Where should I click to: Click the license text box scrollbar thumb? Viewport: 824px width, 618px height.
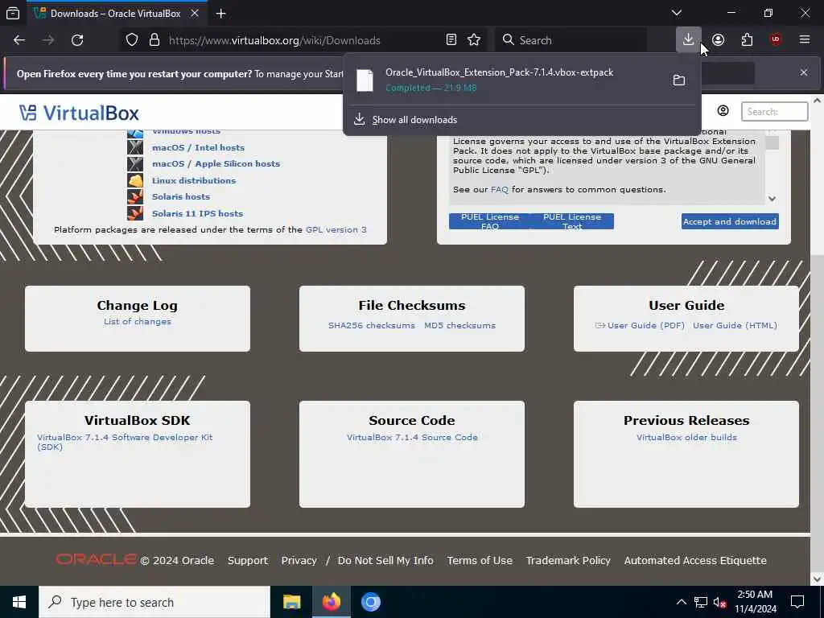772,143
